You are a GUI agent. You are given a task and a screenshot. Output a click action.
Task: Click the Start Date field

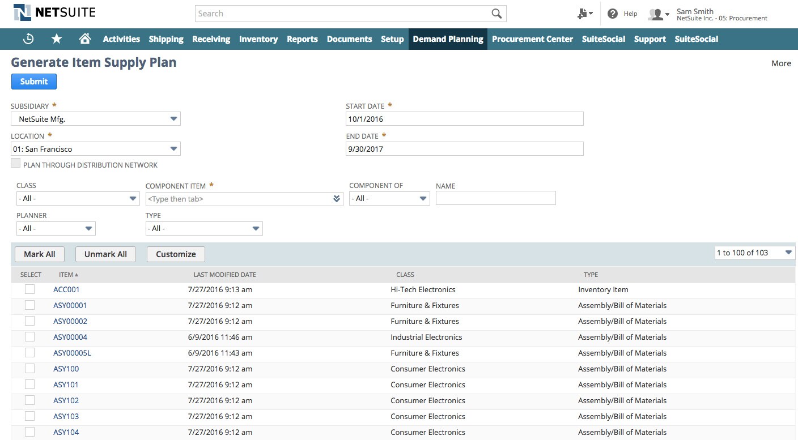pos(464,119)
